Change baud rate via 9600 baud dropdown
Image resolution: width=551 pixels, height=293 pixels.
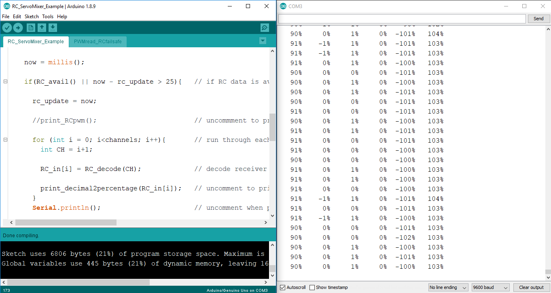click(490, 287)
